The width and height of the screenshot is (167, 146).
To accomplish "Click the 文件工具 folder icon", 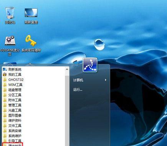I will (5, 126).
